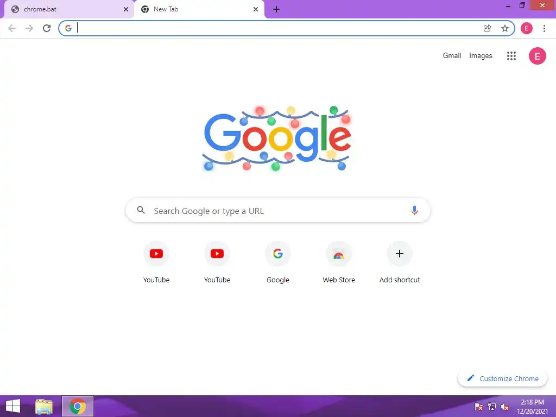The width and height of the screenshot is (556, 417).
Task: Open the Chrome three-dot menu
Action: click(544, 28)
